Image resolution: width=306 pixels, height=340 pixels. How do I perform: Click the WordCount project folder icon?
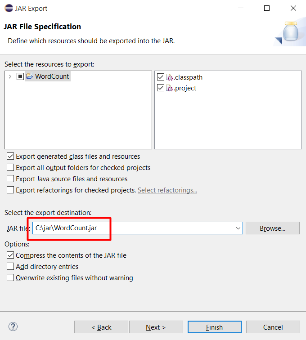pyautogui.click(x=30, y=76)
